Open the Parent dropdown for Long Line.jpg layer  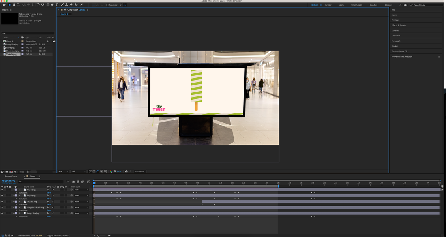click(81, 213)
